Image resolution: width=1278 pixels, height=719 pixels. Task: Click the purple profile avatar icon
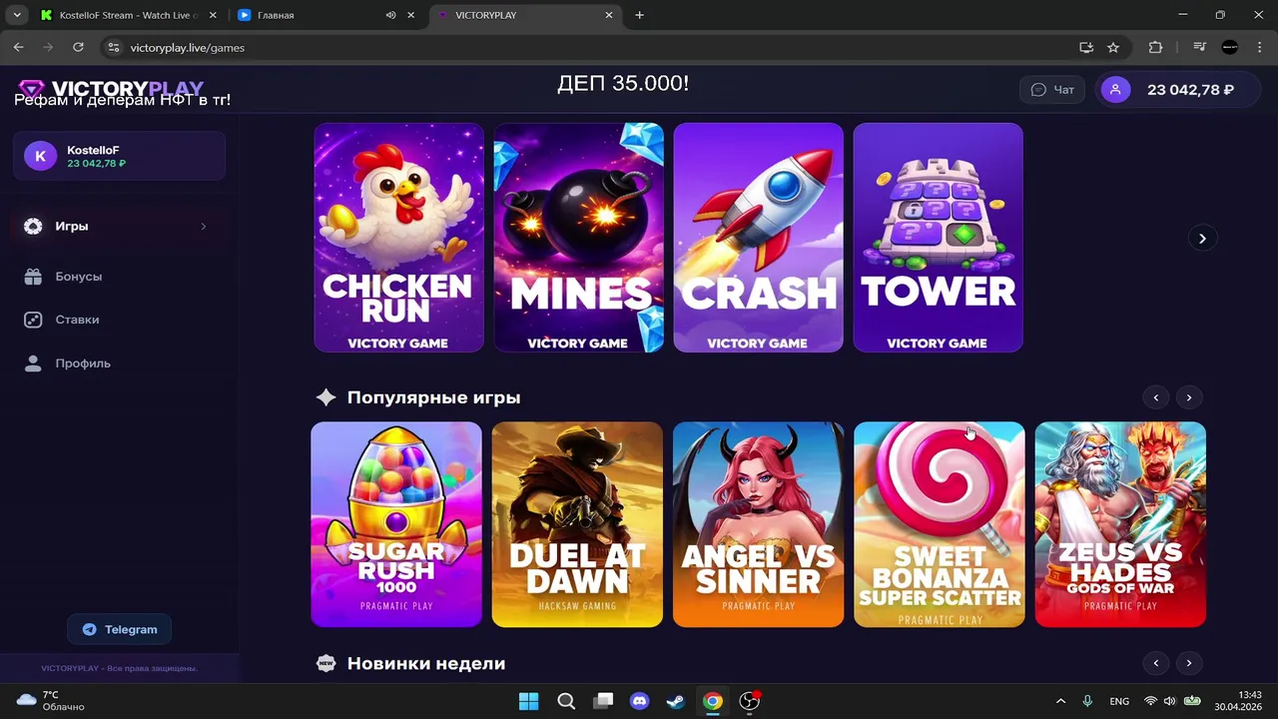click(x=1115, y=90)
